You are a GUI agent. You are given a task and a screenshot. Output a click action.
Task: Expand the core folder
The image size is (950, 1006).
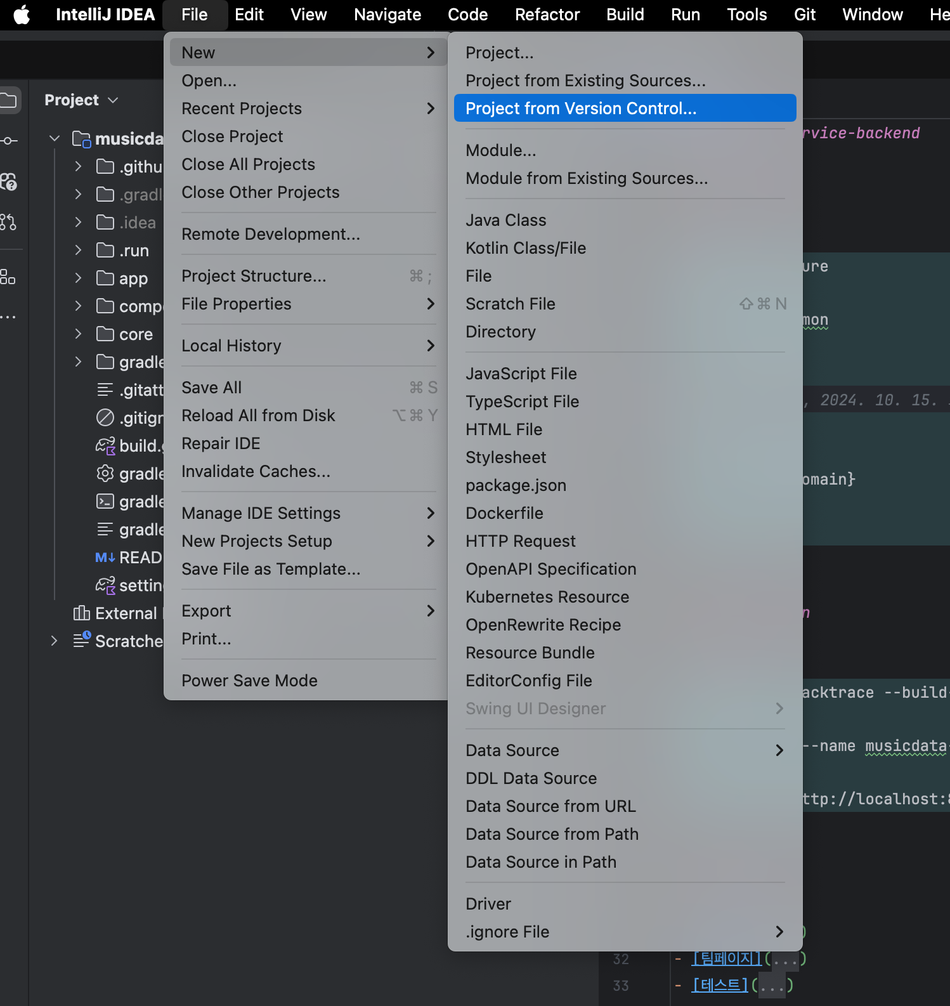[x=78, y=334]
